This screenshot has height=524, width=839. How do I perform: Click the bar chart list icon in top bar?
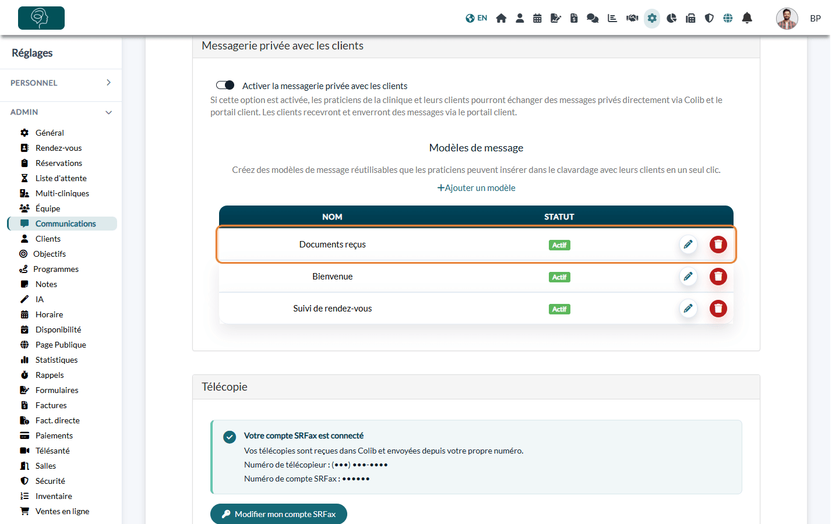(x=612, y=18)
